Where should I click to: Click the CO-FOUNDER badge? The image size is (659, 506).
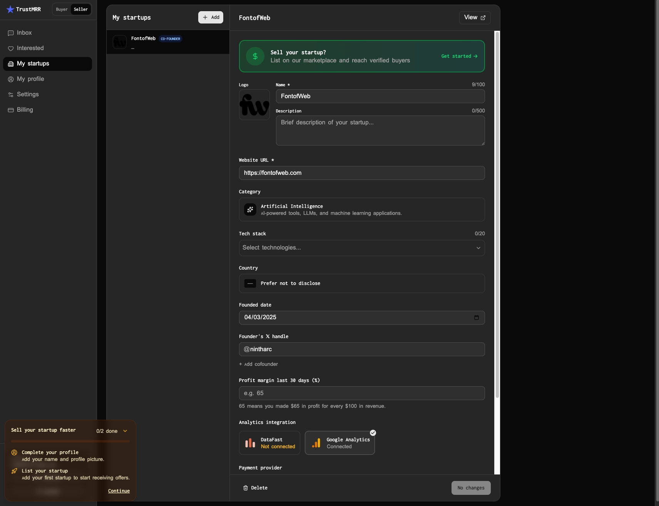click(171, 39)
